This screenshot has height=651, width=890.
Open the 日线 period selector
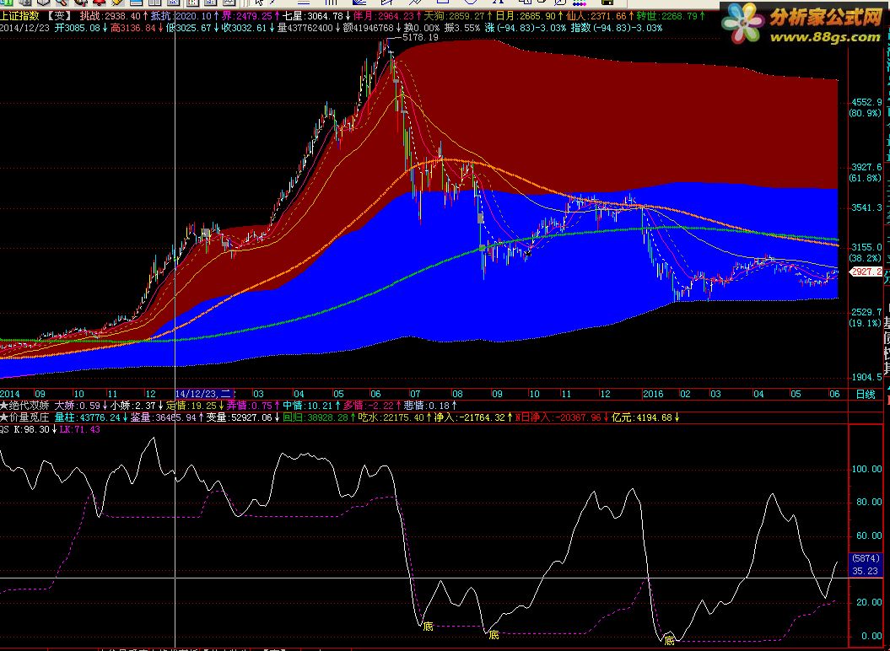(x=866, y=395)
